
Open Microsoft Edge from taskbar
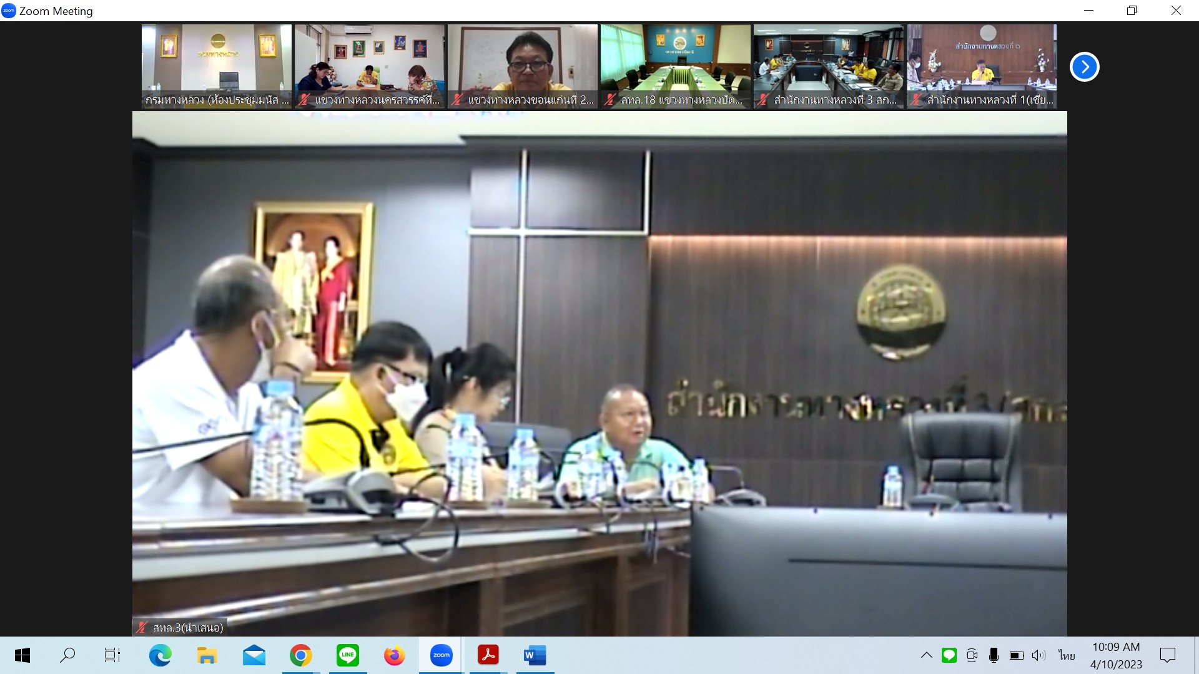click(160, 655)
